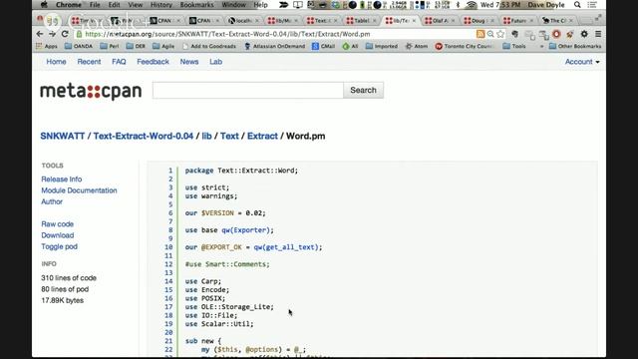Image resolution: width=638 pixels, height=359 pixels.
Task: Open the Feedback link
Action: click(153, 62)
